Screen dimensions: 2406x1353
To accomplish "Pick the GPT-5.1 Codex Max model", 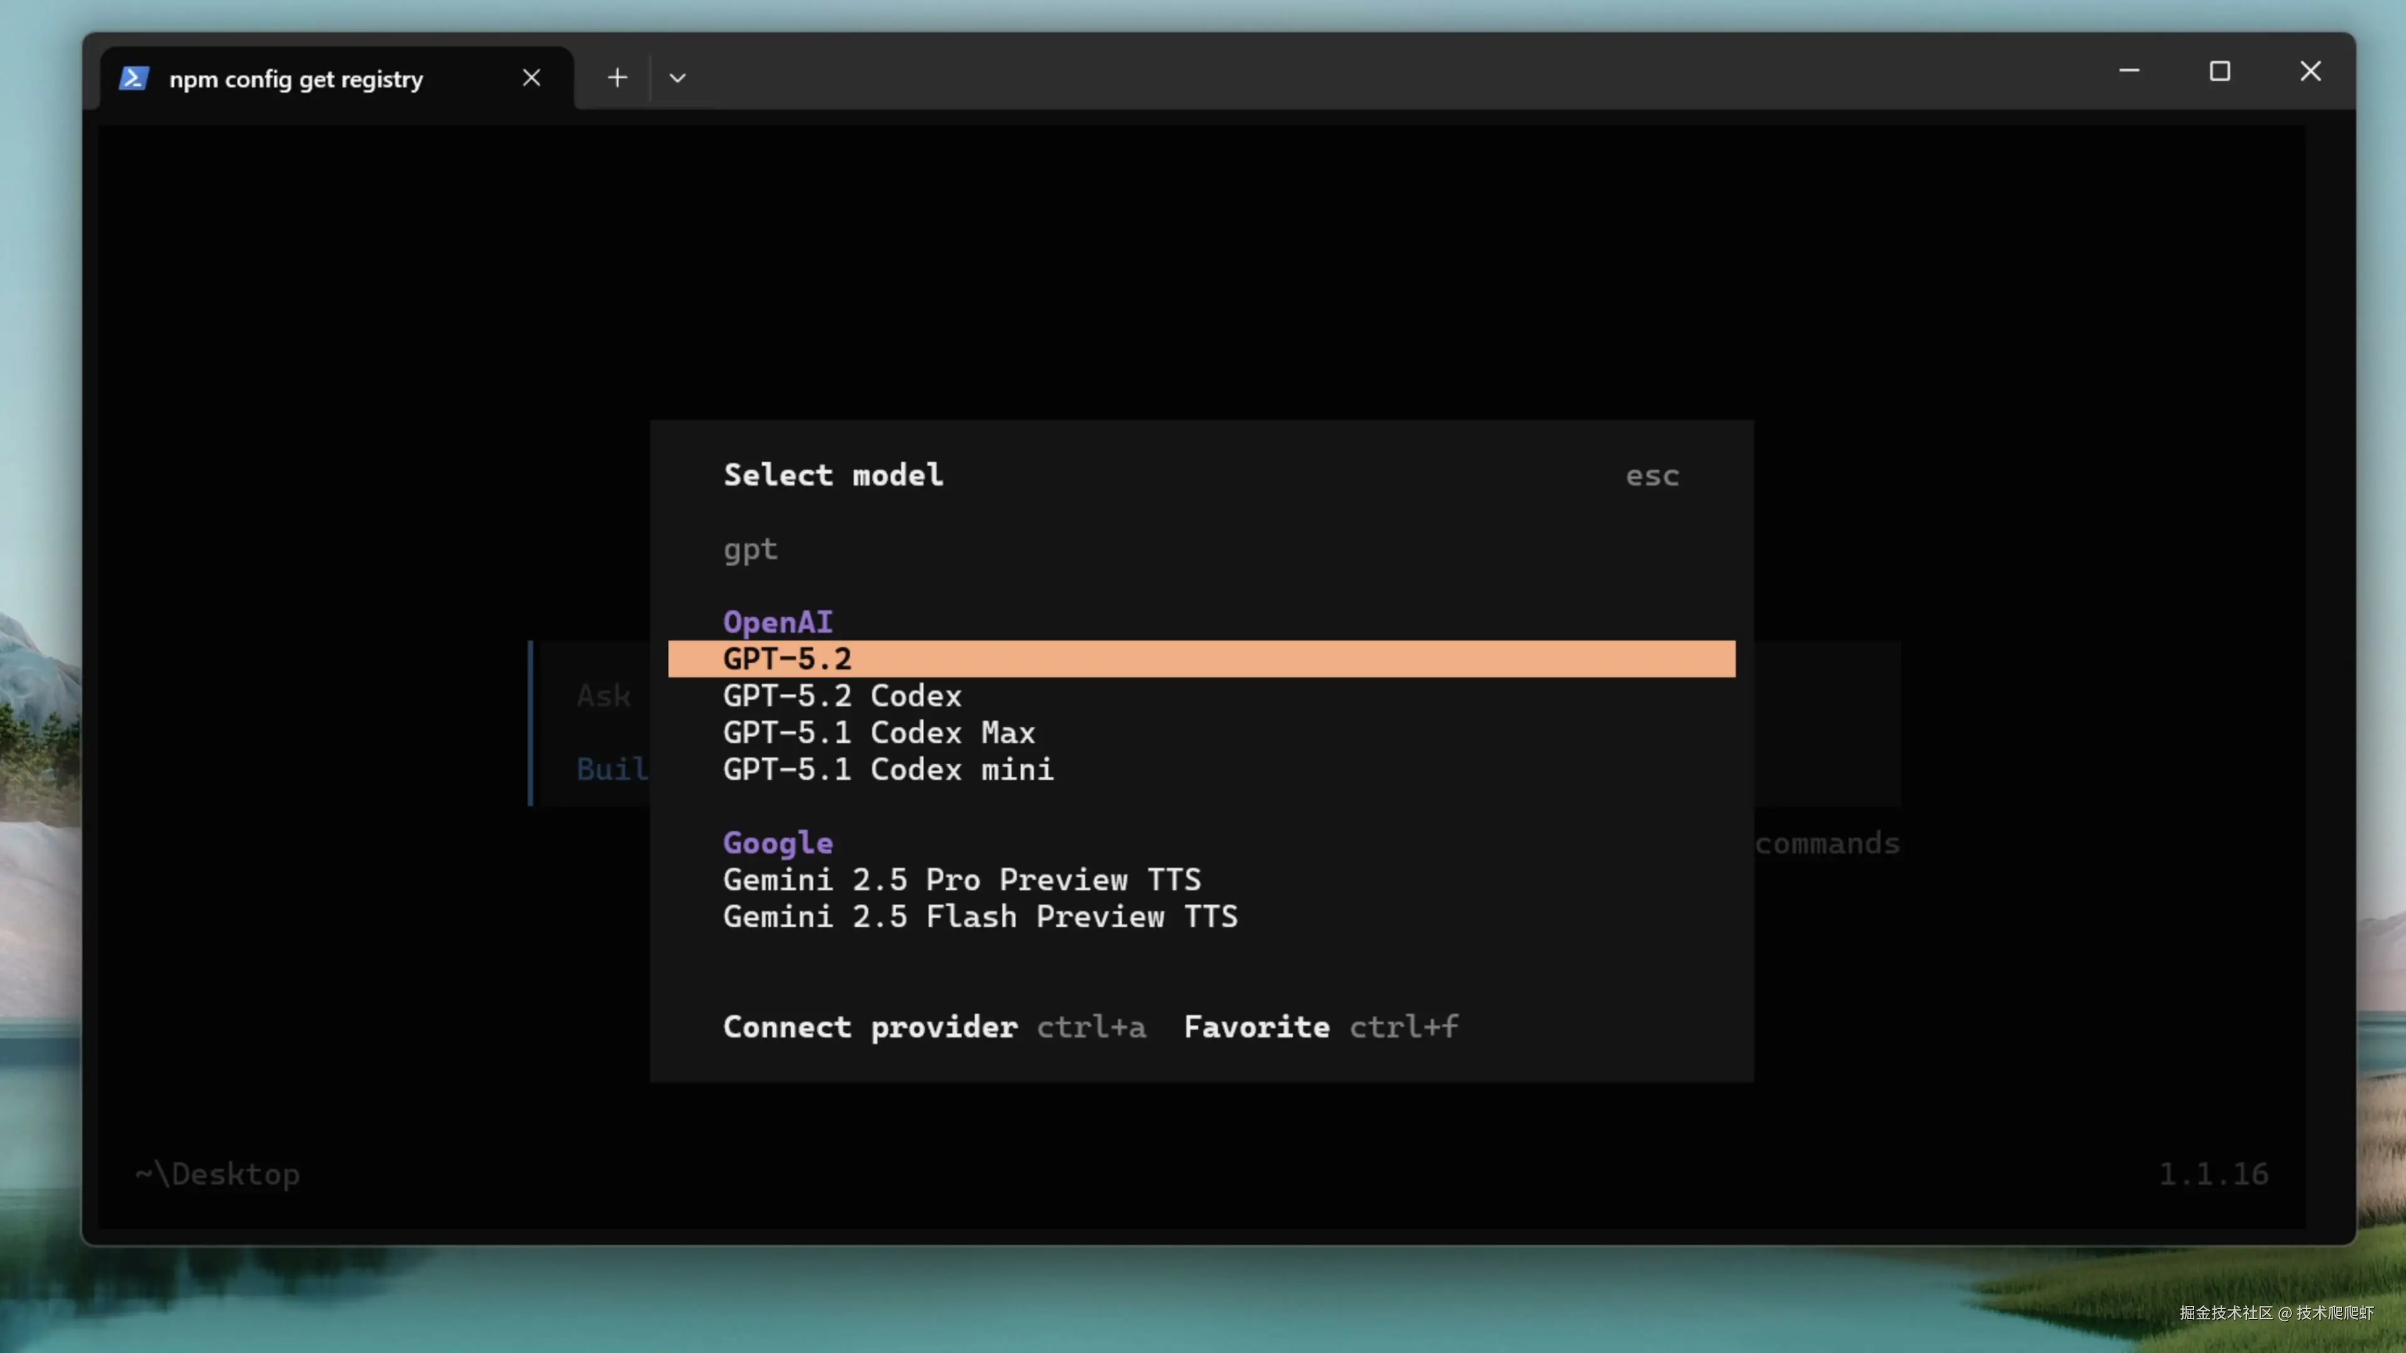I will click(x=878, y=733).
